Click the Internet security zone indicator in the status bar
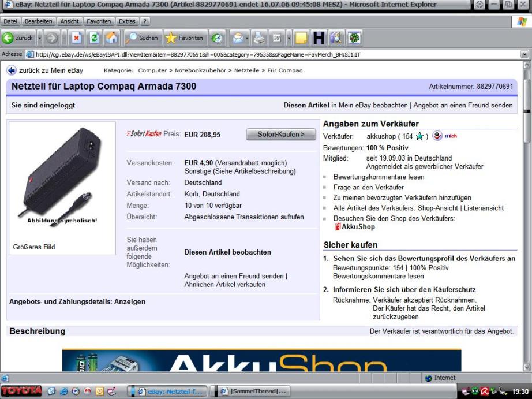This screenshot has height=399, width=532. pos(440,378)
